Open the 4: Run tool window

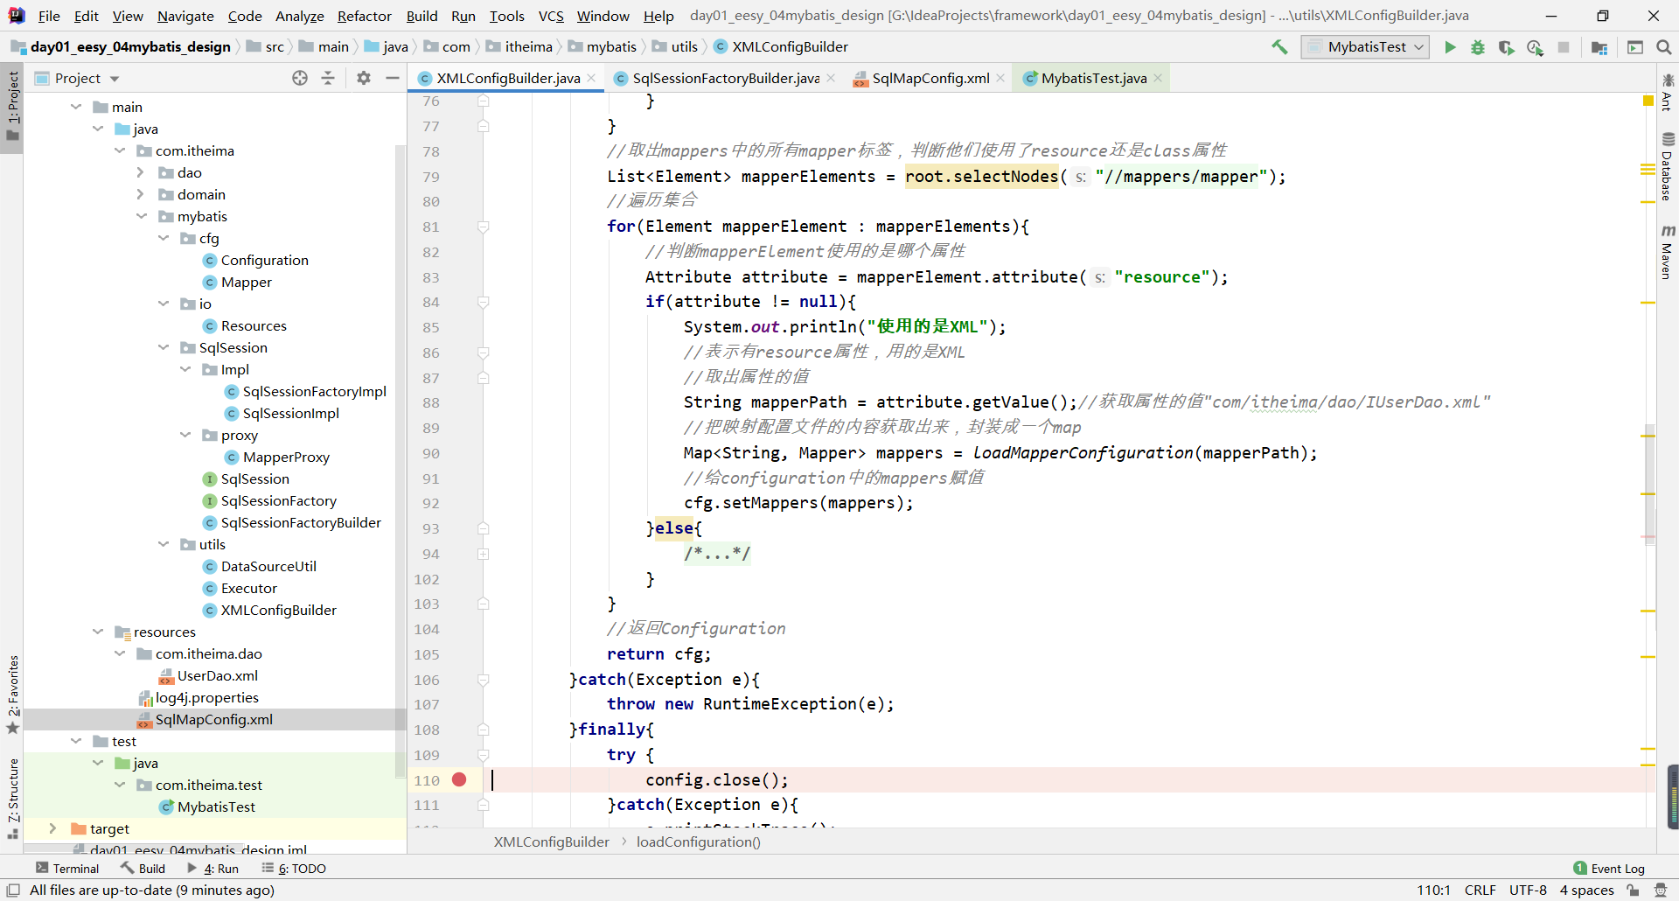pyautogui.click(x=212, y=869)
